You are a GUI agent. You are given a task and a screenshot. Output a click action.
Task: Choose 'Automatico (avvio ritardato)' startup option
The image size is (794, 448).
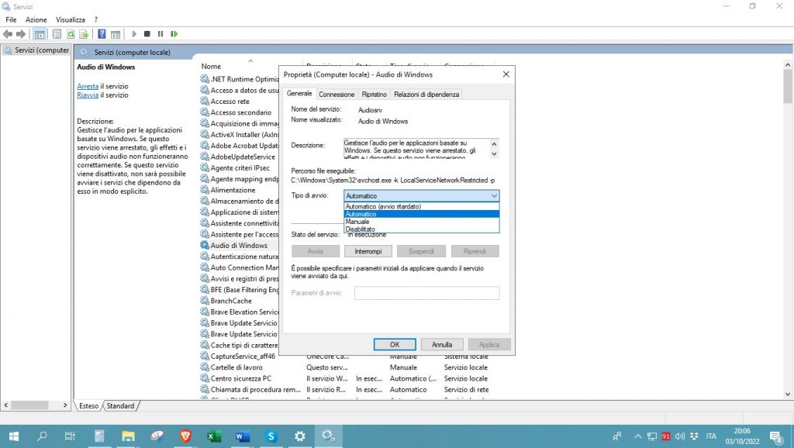pyautogui.click(x=381, y=206)
